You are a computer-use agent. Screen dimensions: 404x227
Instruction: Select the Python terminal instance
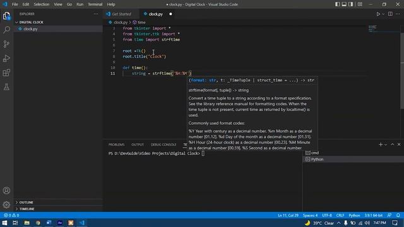(x=353, y=160)
